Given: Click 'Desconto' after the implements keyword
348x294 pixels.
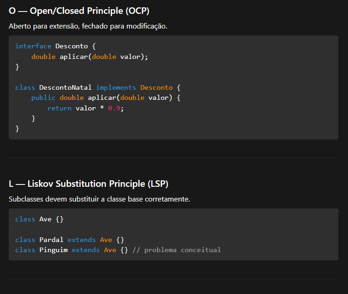Looking at the screenshot, I should tap(156, 87).
